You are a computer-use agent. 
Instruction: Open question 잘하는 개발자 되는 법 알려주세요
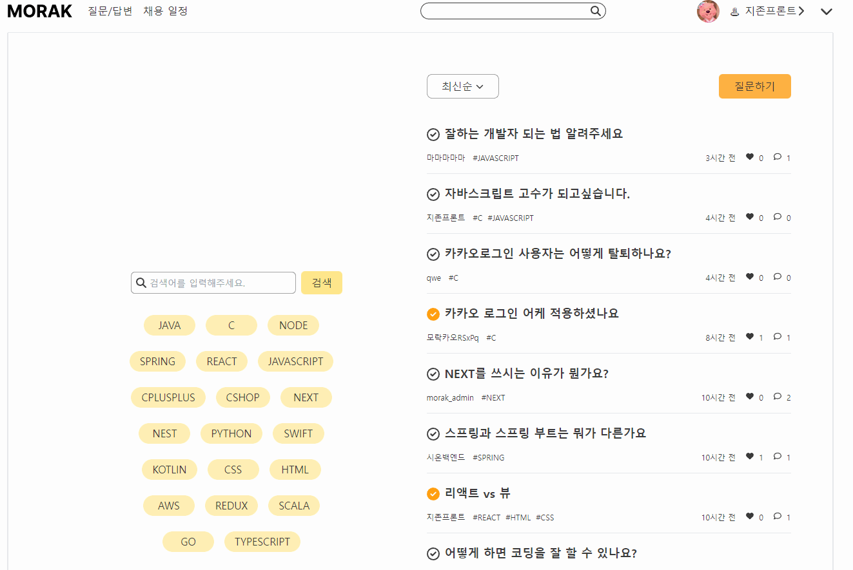tap(534, 134)
